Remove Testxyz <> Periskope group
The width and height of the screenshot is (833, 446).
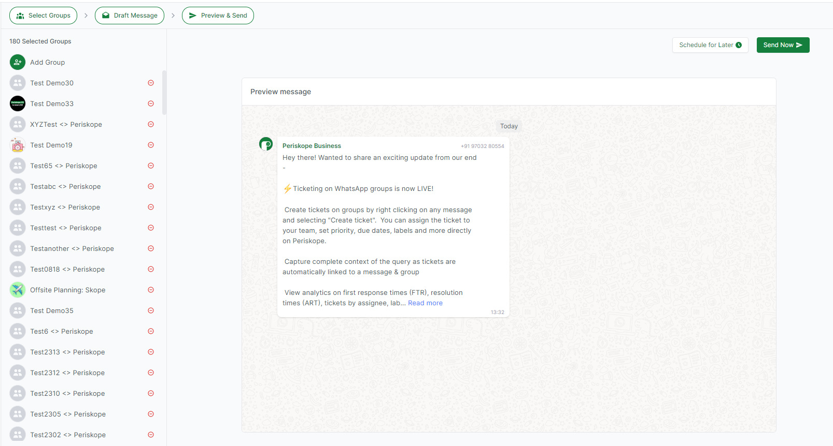pyautogui.click(x=151, y=207)
